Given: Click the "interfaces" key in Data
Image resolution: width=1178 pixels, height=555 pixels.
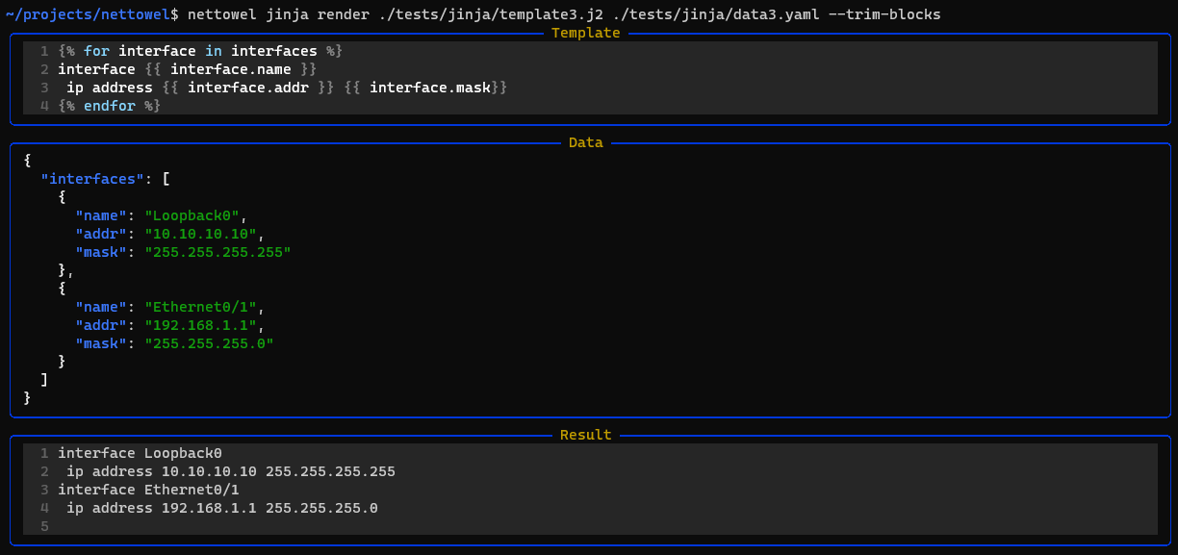Looking at the screenshot, I should point(92,179).
